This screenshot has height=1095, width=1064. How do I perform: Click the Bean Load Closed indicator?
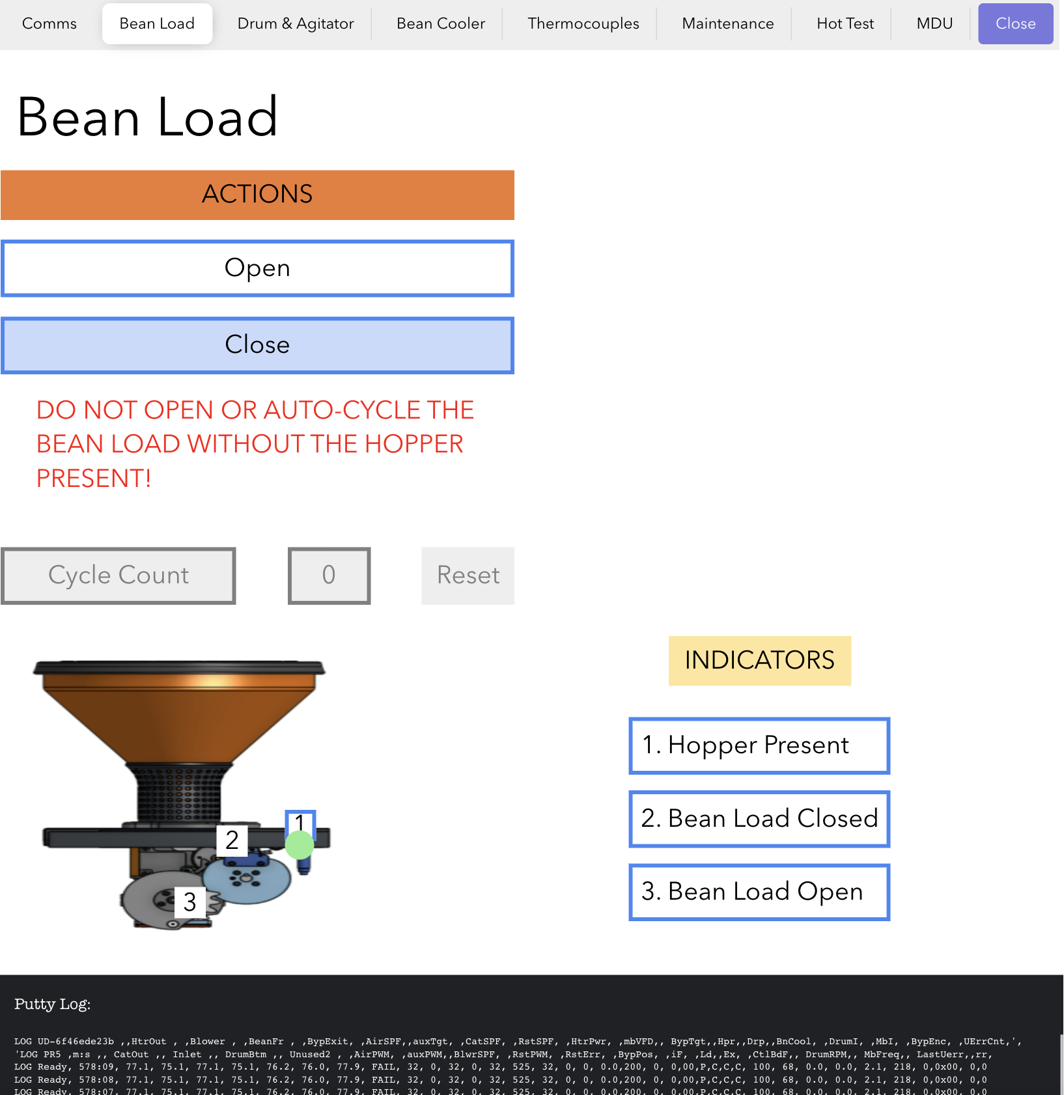click(x=759, y=819)
